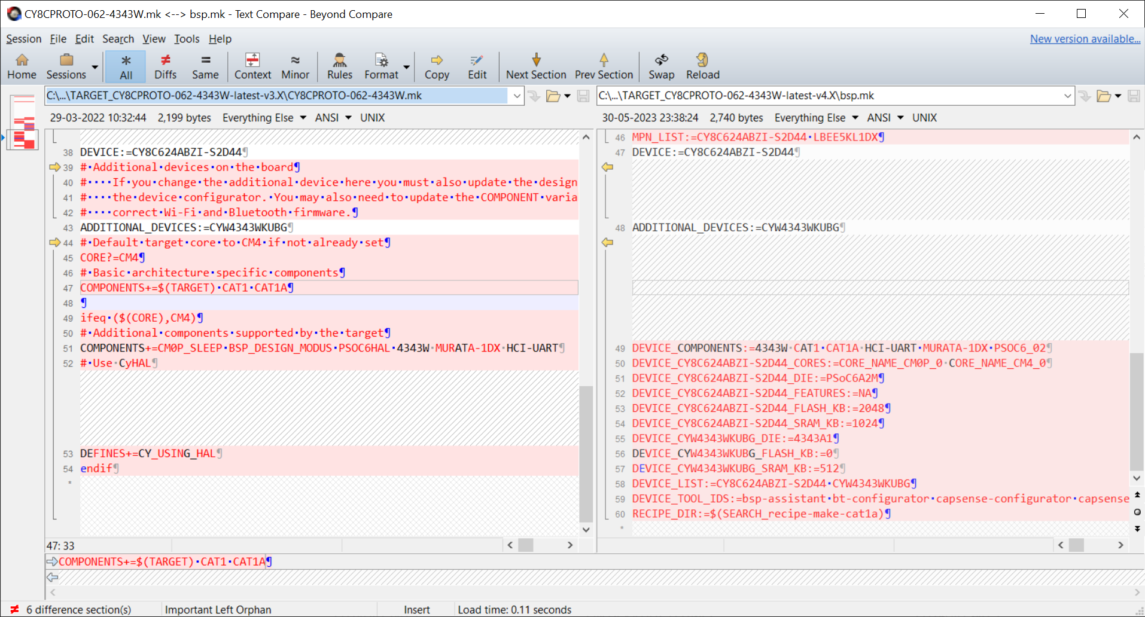Open left ANSI encoding dropdown
Screen dimensions: 1145x617
pos(333,118)
